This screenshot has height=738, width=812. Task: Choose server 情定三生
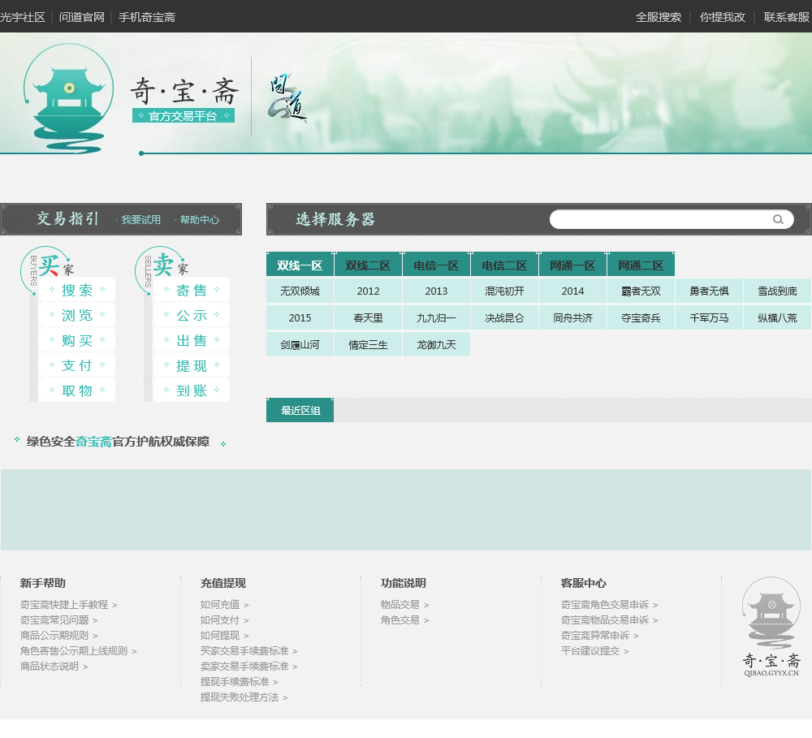[368, 345]
